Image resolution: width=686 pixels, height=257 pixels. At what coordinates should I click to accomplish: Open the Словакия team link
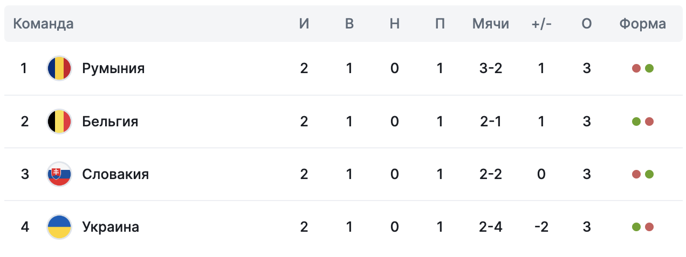(x=115, y=174)
